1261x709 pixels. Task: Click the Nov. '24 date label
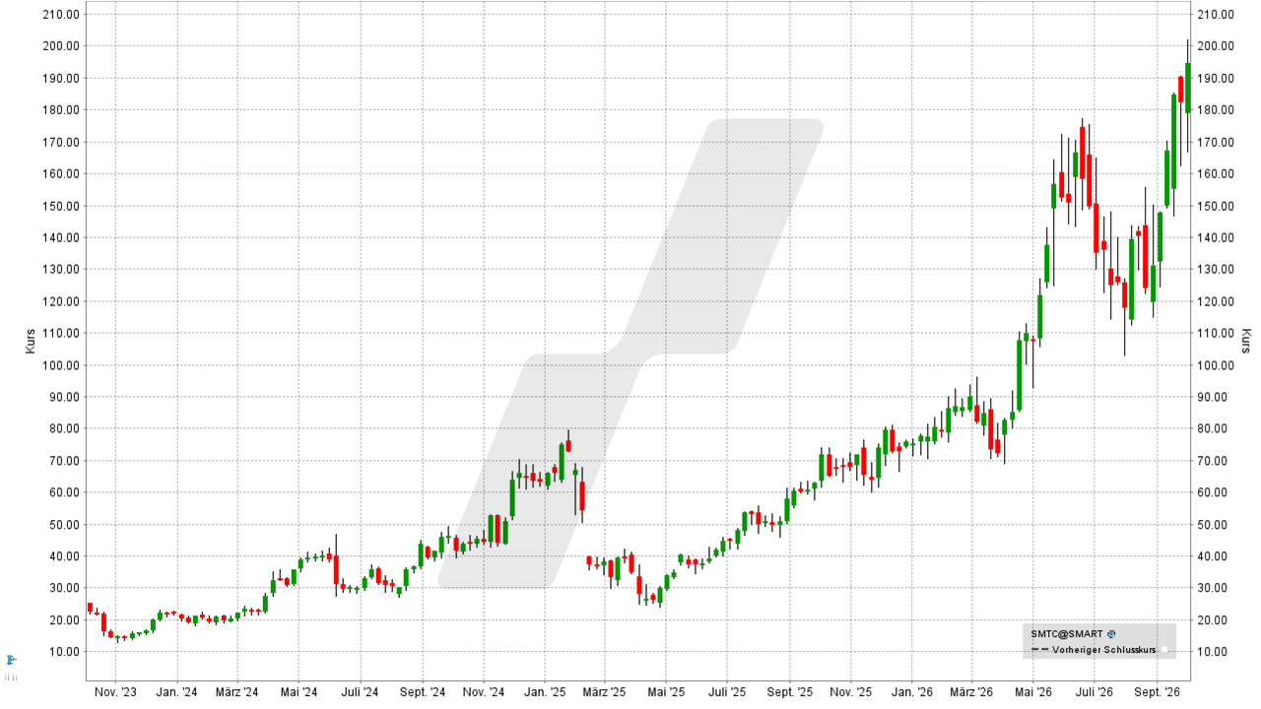click(x=483, y=692)
